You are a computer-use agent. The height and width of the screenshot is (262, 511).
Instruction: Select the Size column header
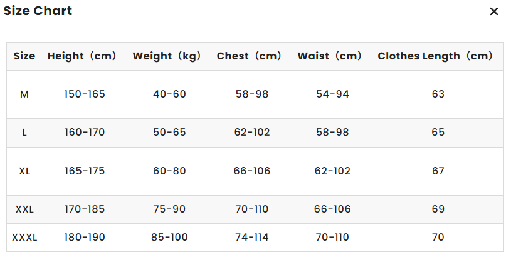pyautogui.click(x=24, y=56)
